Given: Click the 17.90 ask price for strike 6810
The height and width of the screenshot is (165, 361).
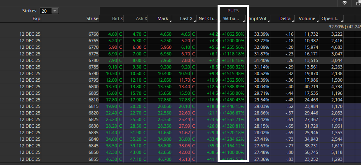Looking at the screenshot, I should pyautogui.click(x=136, y=100).
